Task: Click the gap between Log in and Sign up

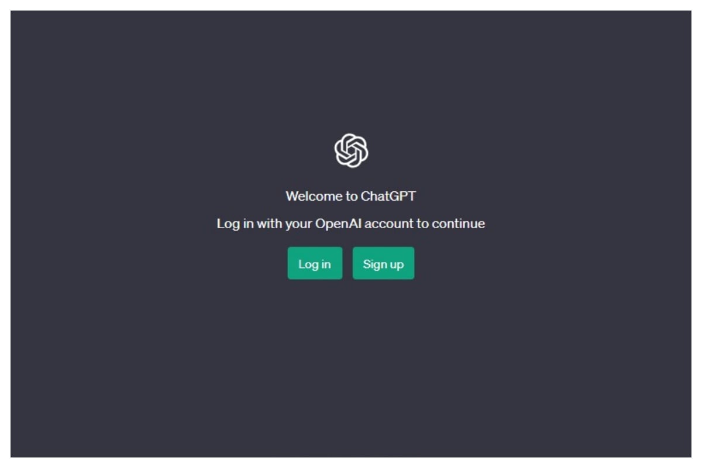Action: [x=347, y=263]
